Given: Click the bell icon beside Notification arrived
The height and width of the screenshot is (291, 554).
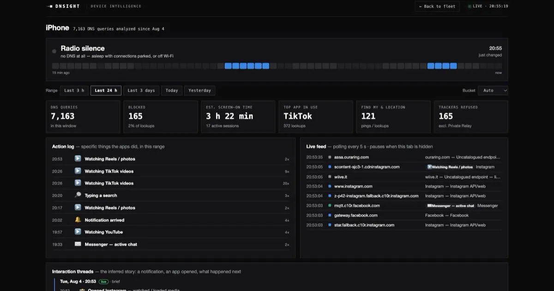Looking at the screenshot, I should tap(78, 220).
